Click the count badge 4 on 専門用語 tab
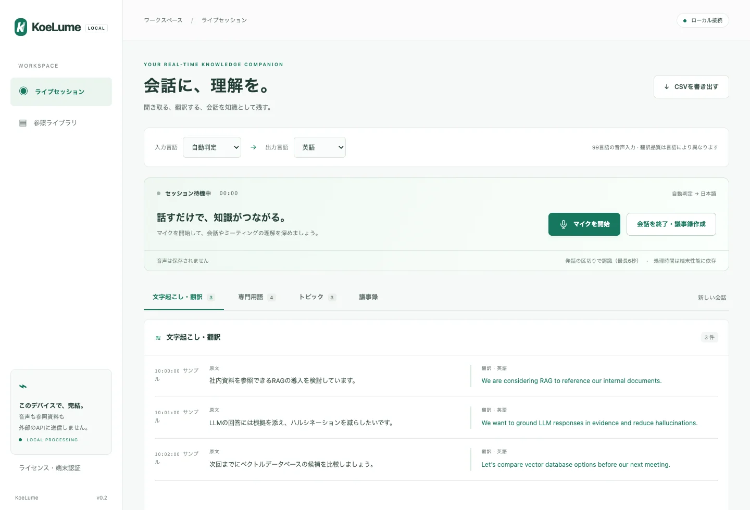 271,298
